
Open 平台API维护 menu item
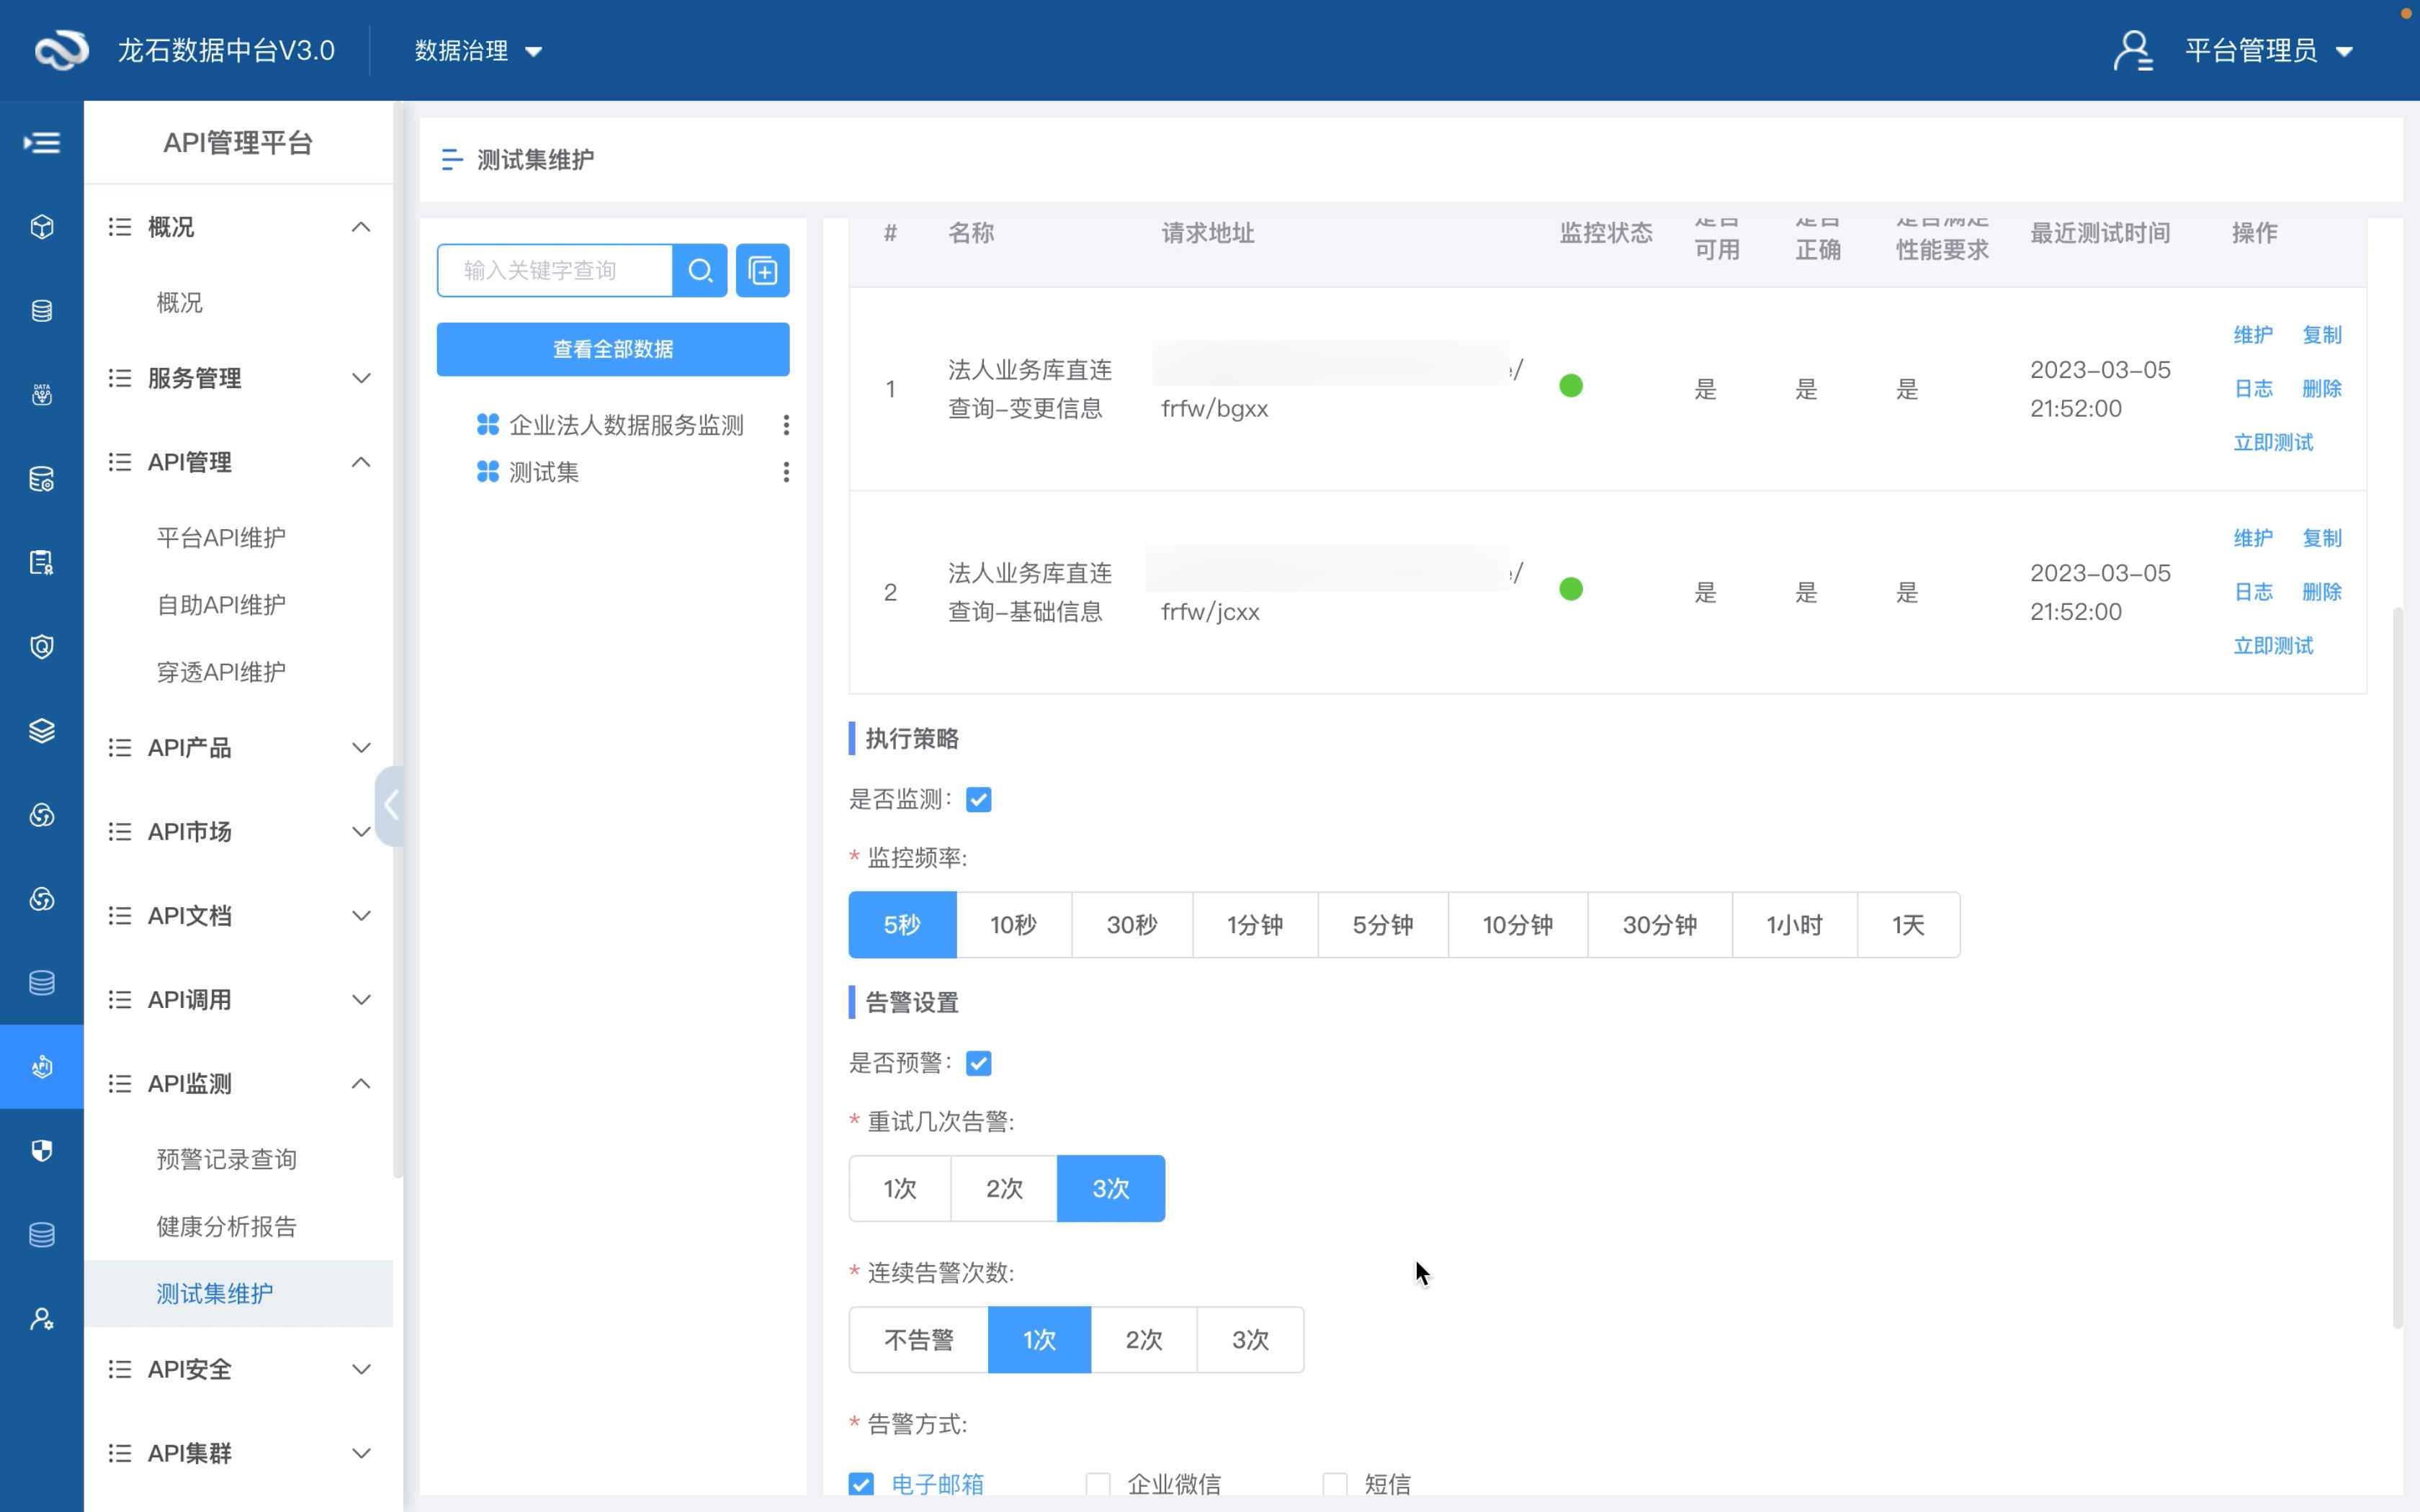coord(221,537)
